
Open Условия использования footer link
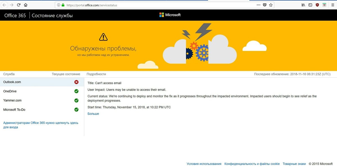[x=204, y=164]
